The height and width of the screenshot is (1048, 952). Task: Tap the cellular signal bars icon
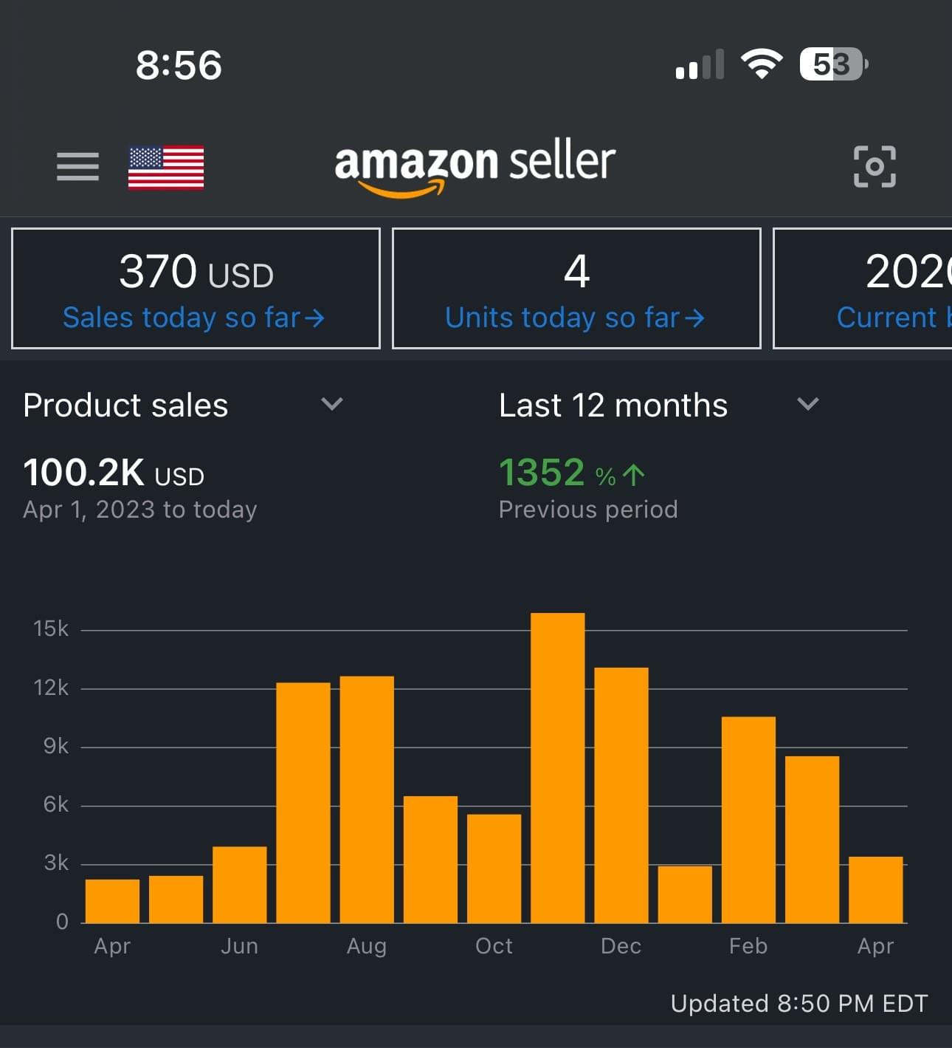pyautogui.click(x=700, y=65)
